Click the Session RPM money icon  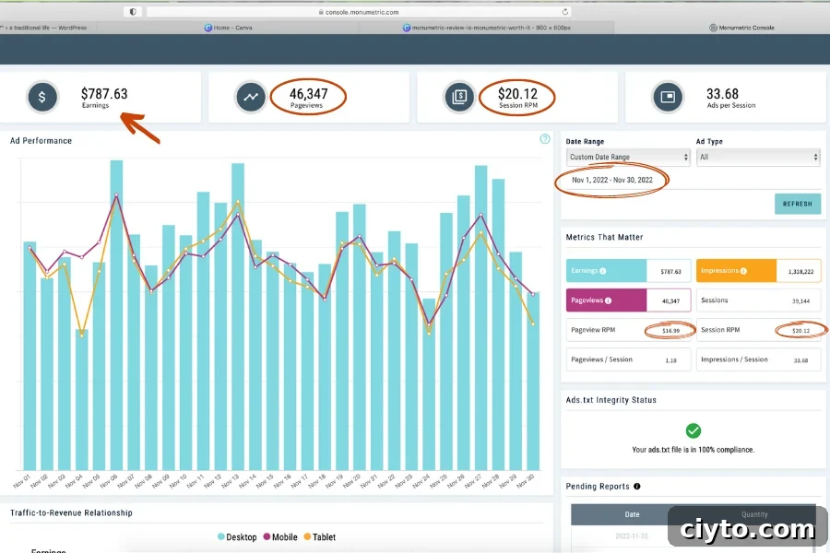[x=459, y=98]
